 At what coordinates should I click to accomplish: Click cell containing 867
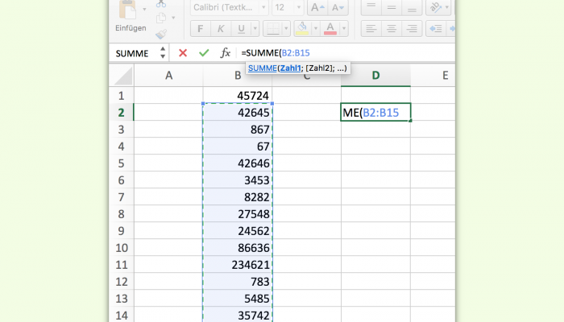[x=238, y=130]
